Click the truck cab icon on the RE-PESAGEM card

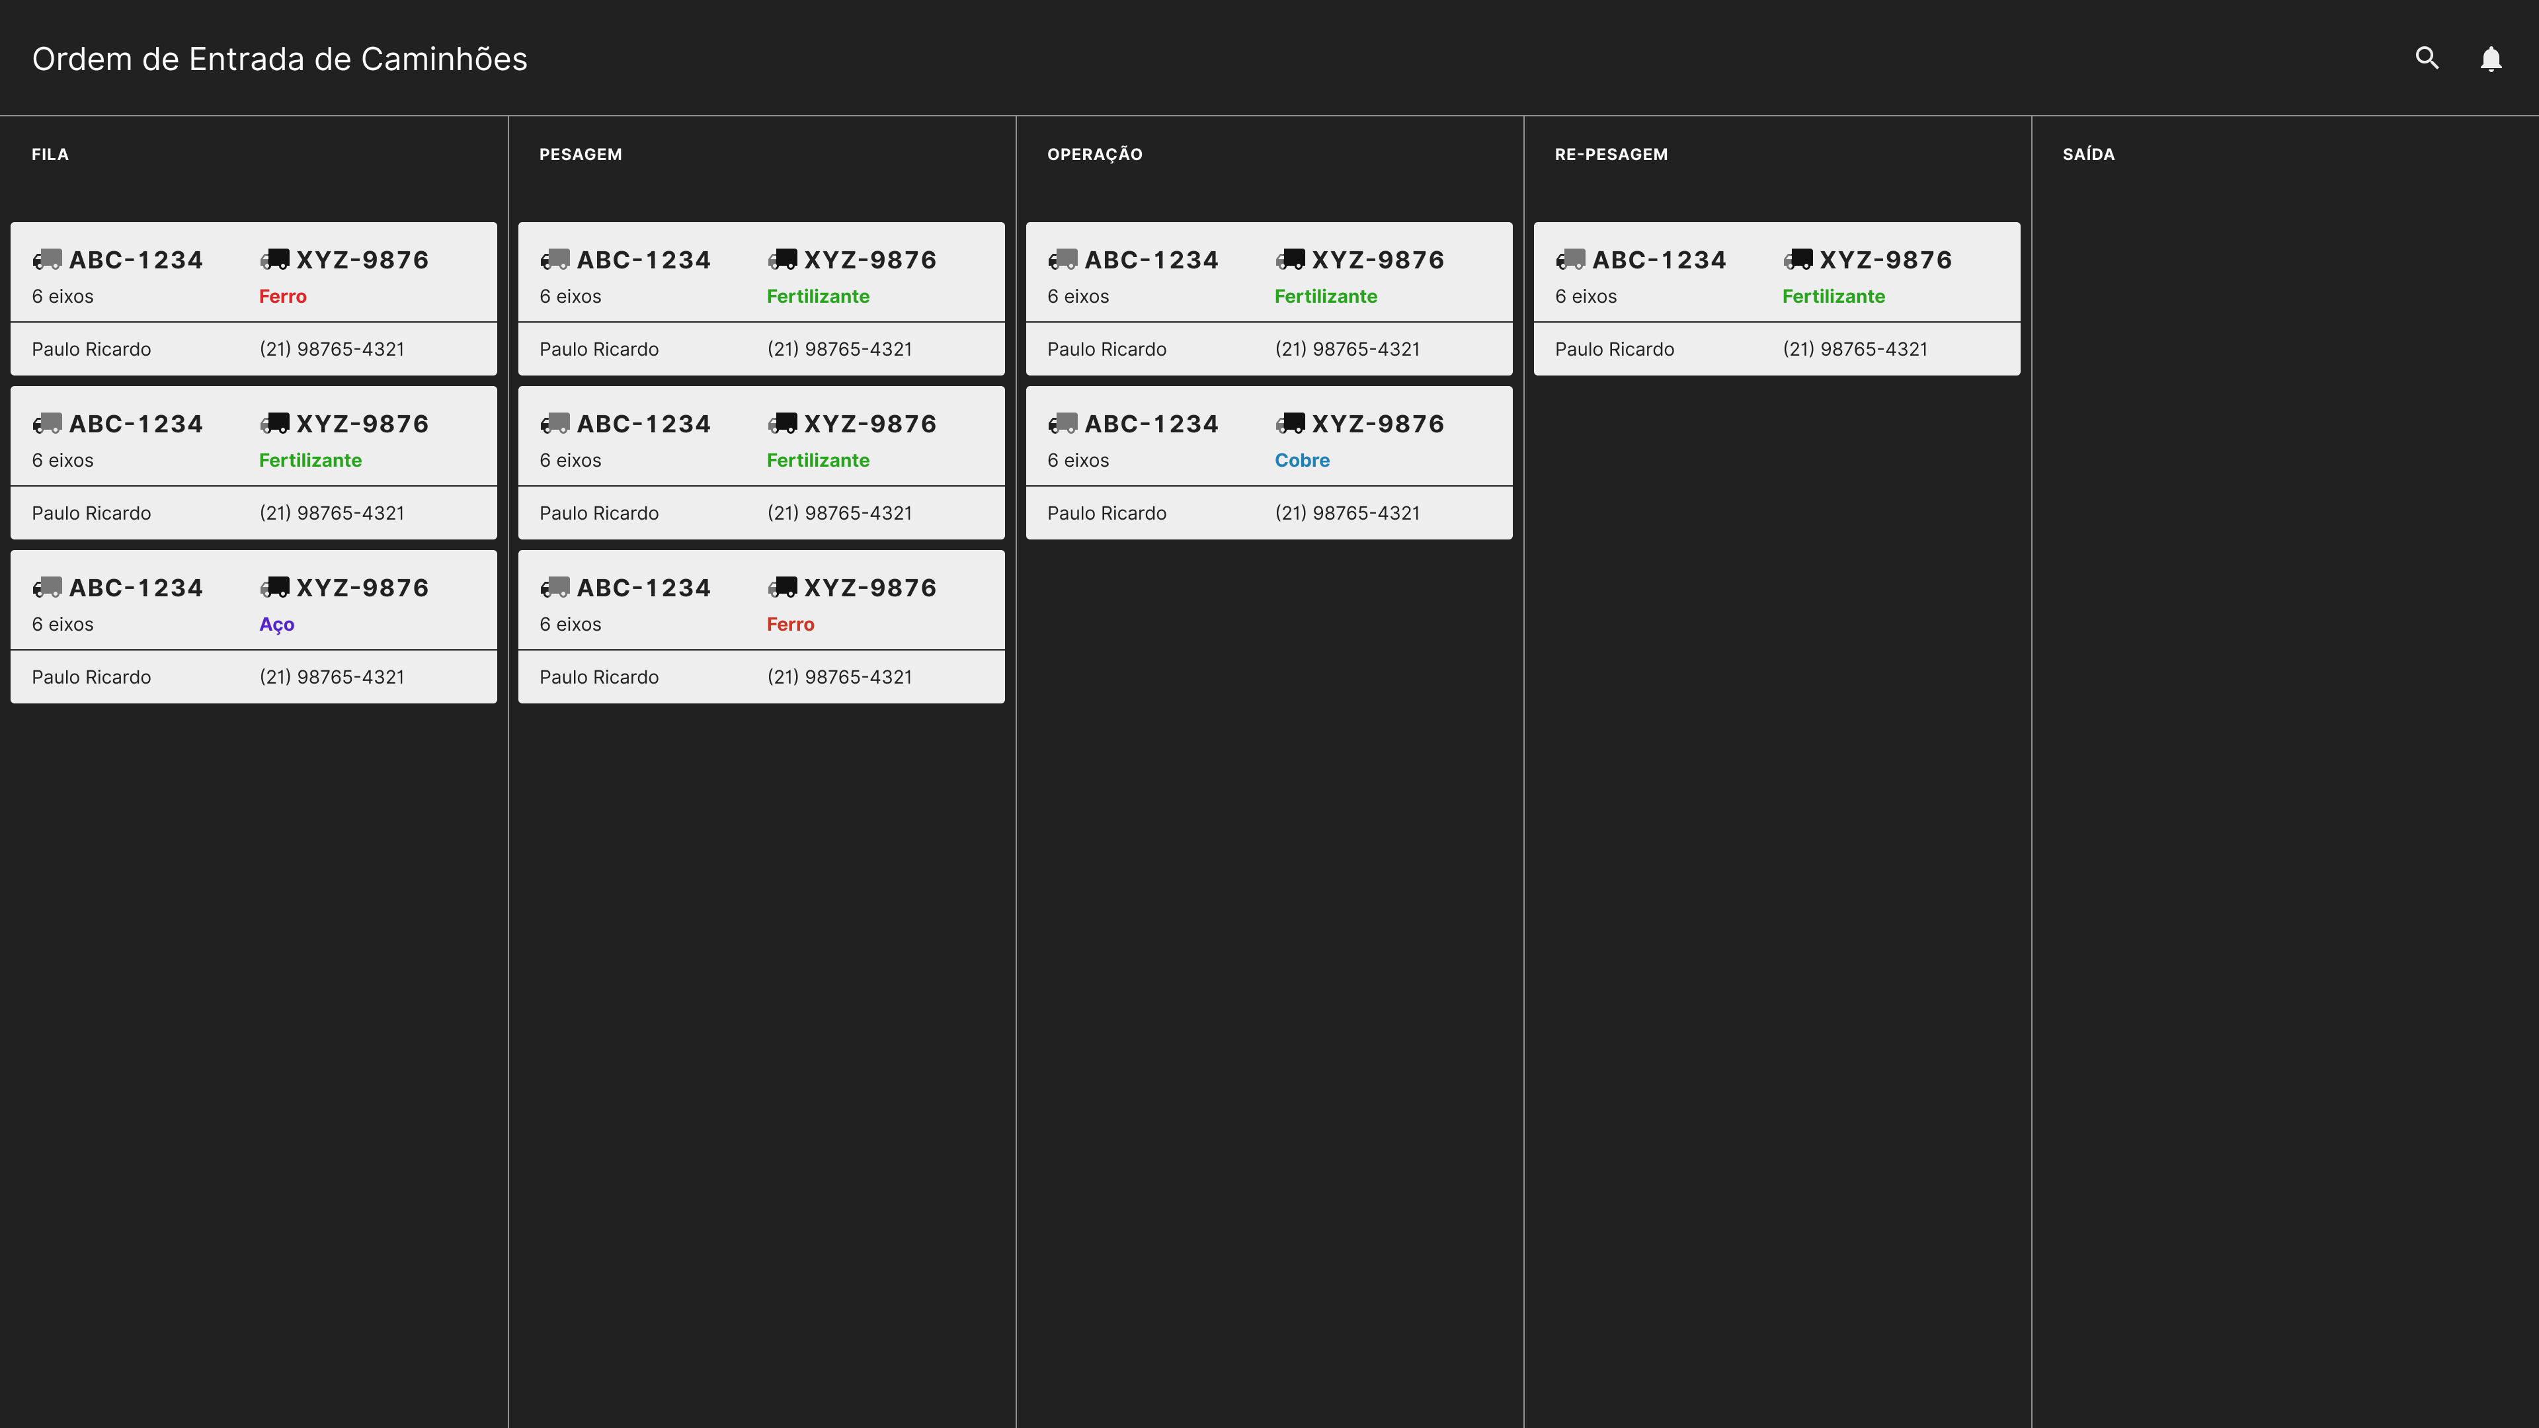pyautogui.click(x=1570, y=259)
